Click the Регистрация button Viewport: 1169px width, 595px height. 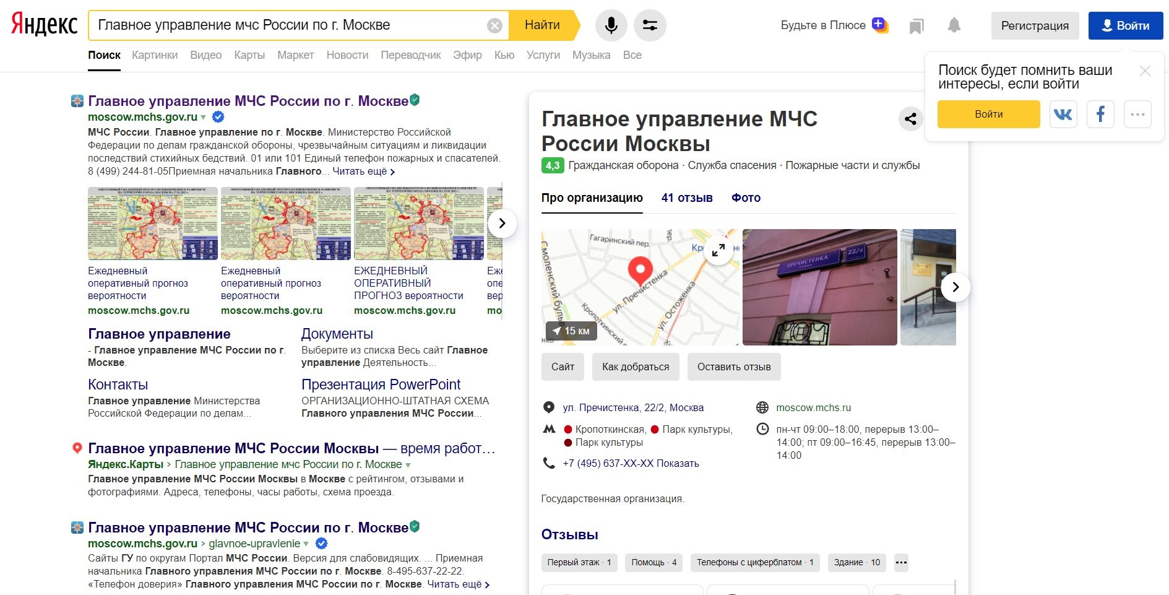1035,26
